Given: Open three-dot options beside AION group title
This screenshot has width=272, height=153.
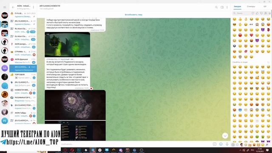Looking at the screenshot, I should click(x=34, y=7).
